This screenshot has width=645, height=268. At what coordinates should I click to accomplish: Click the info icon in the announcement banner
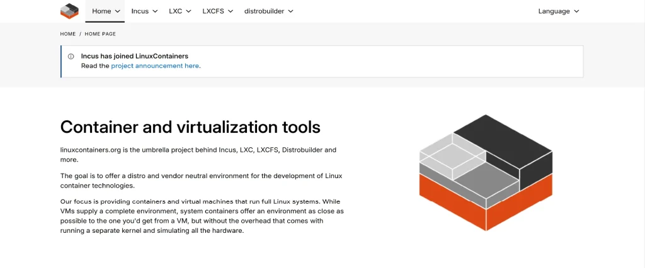click(71, 56)
